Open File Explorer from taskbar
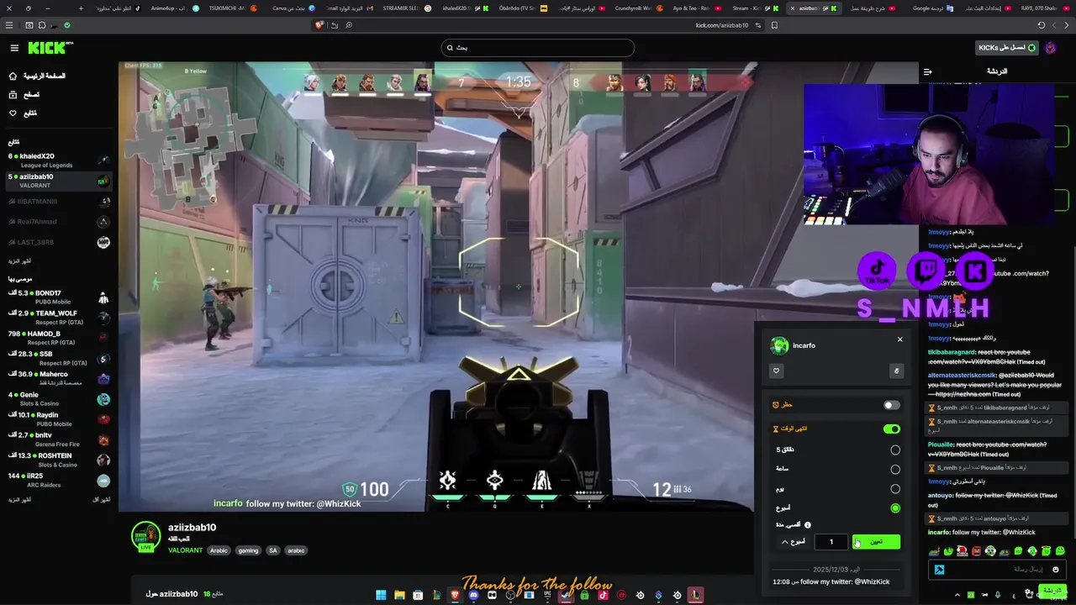The width and height of the screenshot is (1076, 605). click(399, 595)
